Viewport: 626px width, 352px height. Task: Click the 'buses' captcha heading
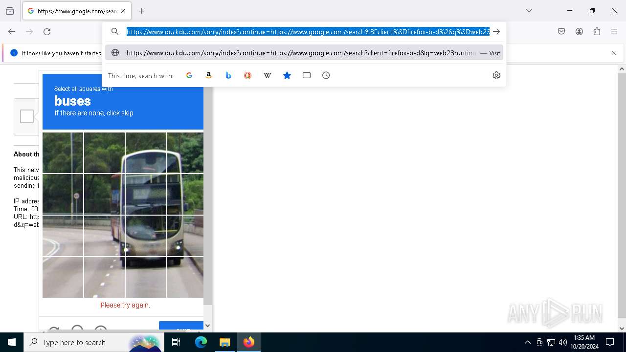tap(72, 101)
